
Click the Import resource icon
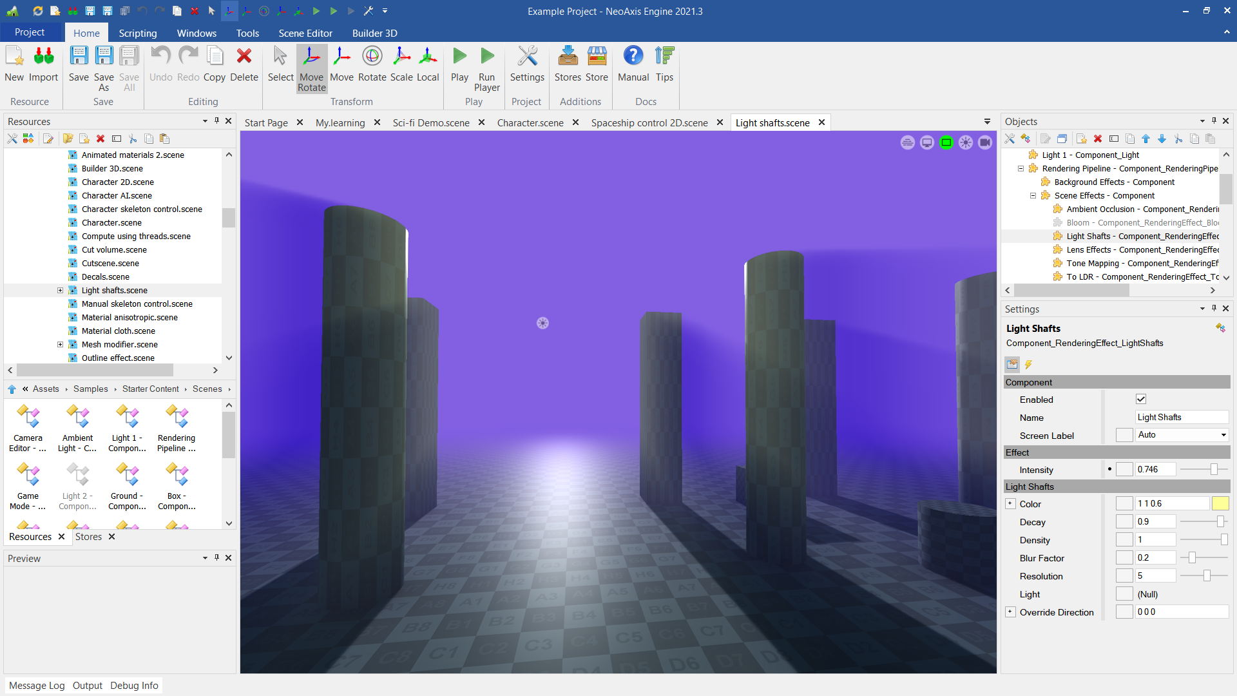pyautogui.click(x=43, y=64)
